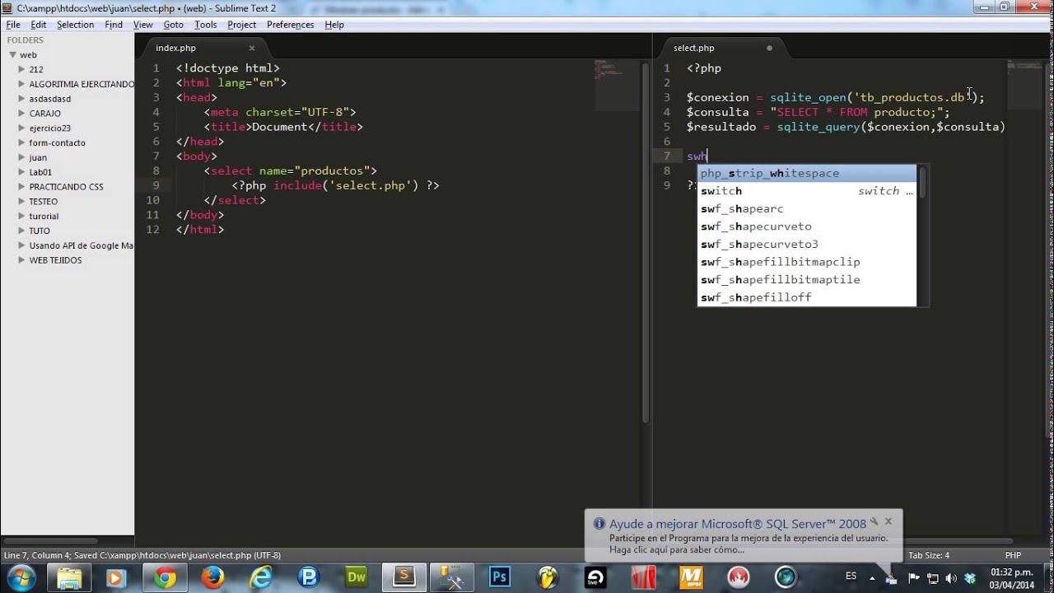Viewport: 1054px width, 593px height.
Task: Dismiss the SQL Server 2008 notification
Action: click(x=888, y=521)
